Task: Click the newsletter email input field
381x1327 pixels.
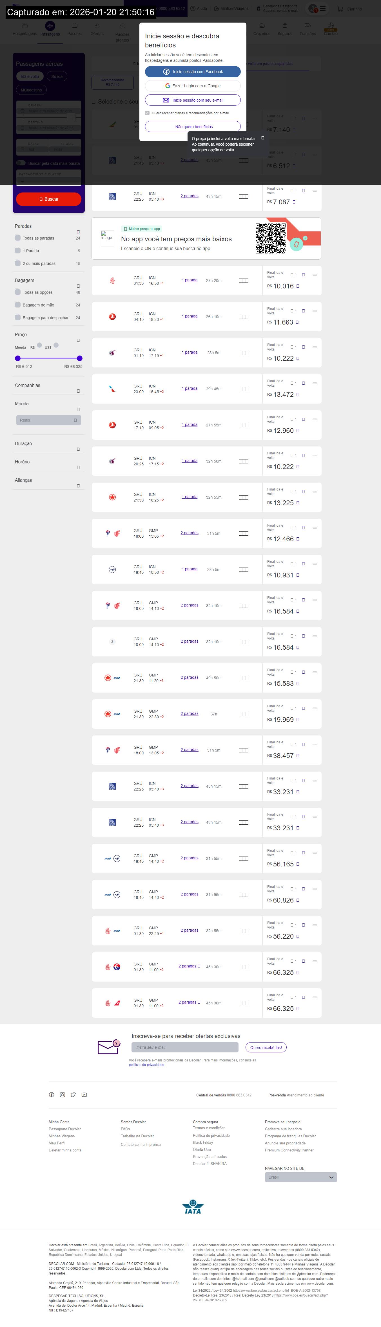Action: coord(185,1047)
